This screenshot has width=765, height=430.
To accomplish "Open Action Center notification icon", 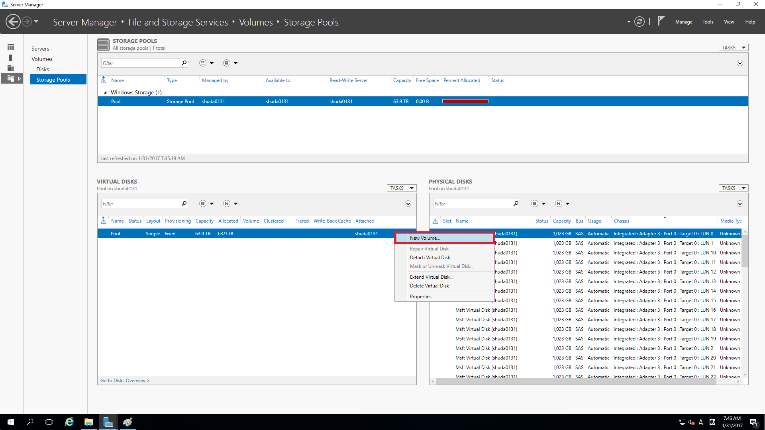I will pos(753,422).
